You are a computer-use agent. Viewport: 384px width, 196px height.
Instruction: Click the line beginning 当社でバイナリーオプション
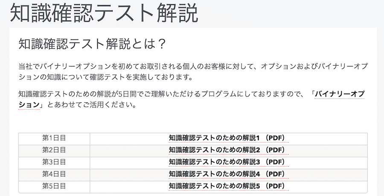pyautogui.click(x=193, y=66)
